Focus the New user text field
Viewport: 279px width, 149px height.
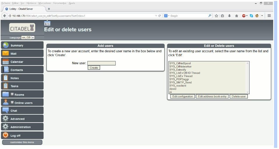pyautogui.click(x=101, y=63)
